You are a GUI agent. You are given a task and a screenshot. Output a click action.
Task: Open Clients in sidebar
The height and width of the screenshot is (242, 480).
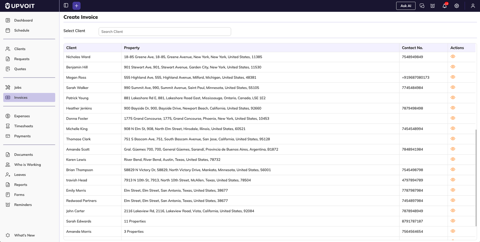(x=29, y=49)
